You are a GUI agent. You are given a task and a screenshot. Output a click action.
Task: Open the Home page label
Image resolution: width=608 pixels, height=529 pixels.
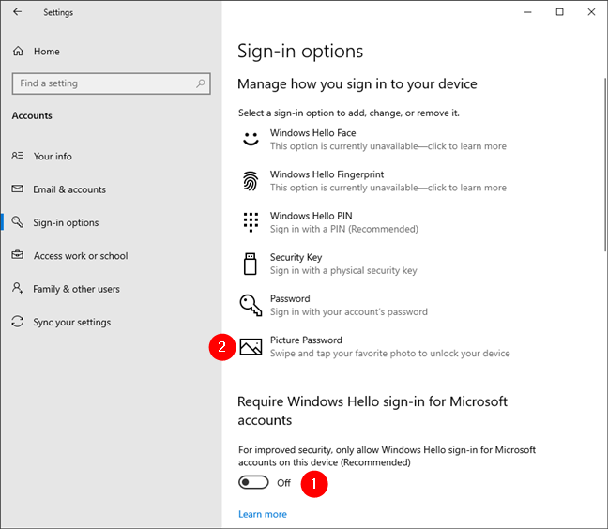tap(47, 52)
